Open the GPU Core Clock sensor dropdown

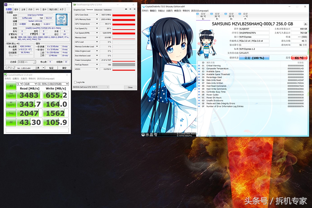coord(97,15)
